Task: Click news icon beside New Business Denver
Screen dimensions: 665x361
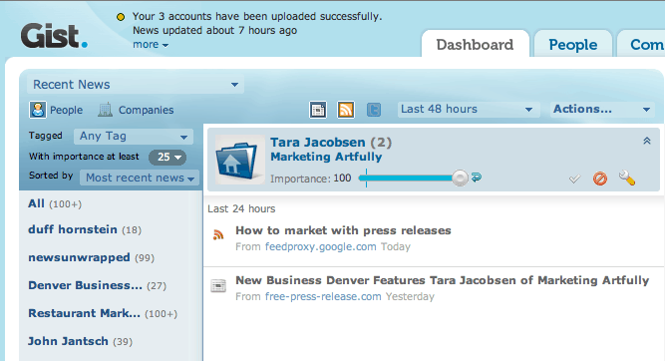Action: 218,285
